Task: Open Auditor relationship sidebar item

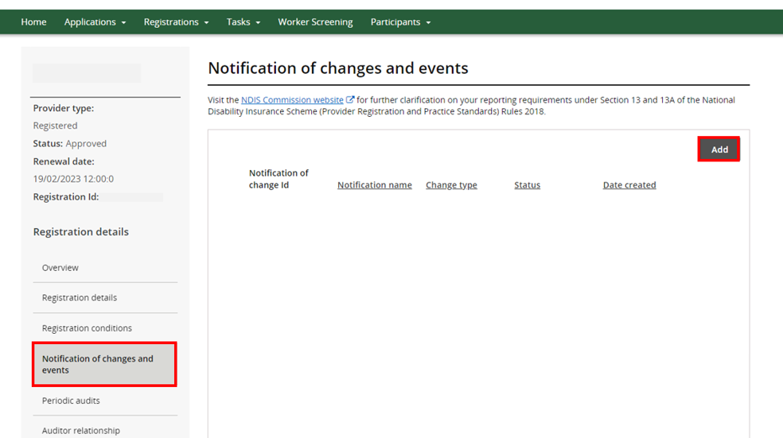Action: pyautogui.click(x=81, y=430)
